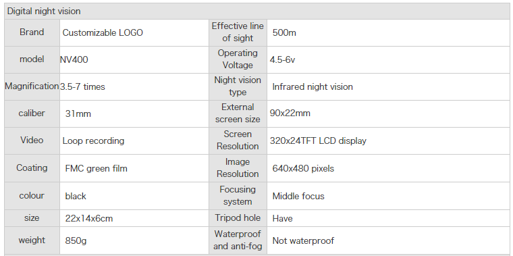Viewport: 513px width, 256px height.
Task: Select the 'Loop recording' video value
Action: point(93,141)
